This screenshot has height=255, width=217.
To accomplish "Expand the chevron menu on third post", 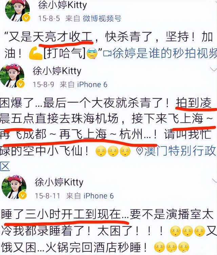I will pos(214,180).
